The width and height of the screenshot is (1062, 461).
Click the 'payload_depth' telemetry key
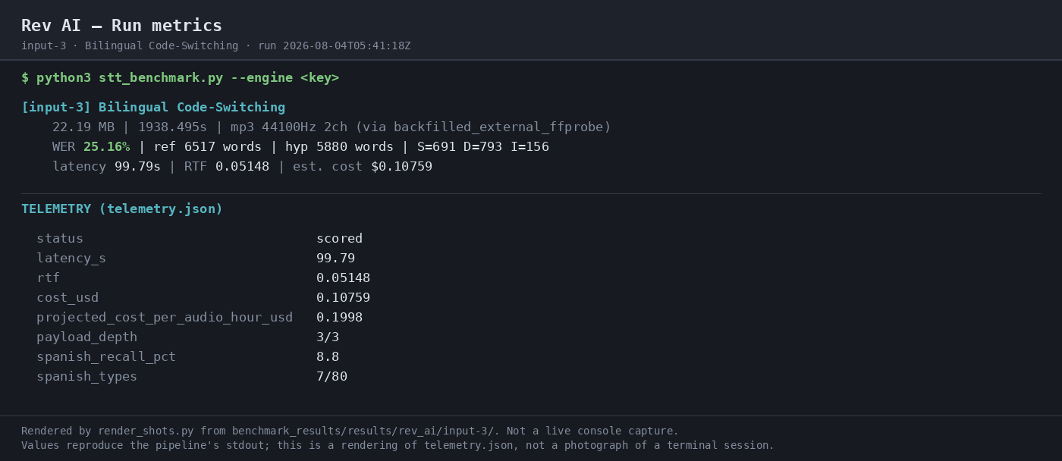pos(87,337)
